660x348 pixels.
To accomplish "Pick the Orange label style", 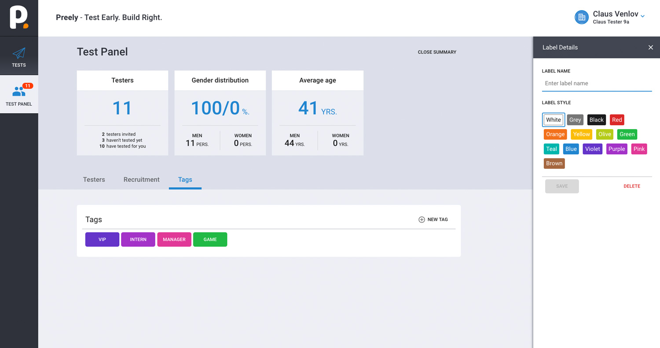I will point(555,134).
